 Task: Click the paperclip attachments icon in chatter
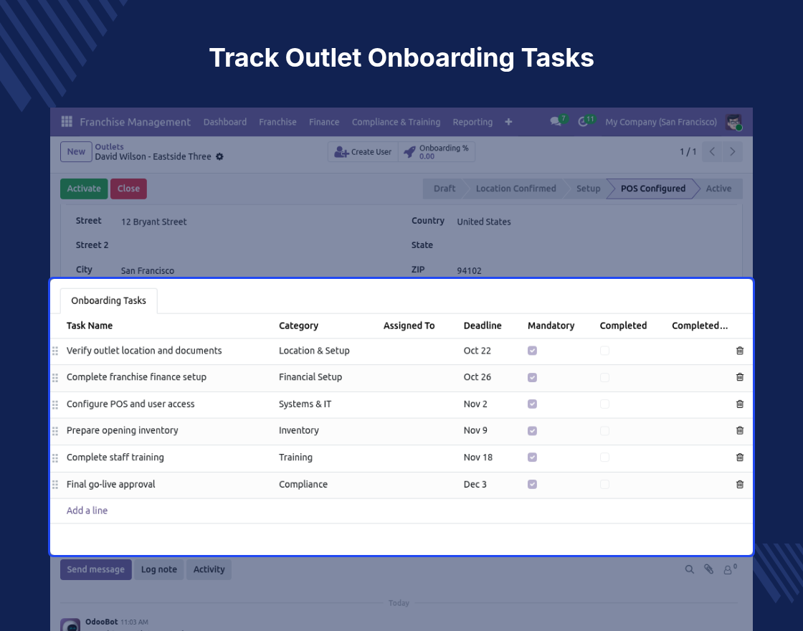[x=708, y=569]
